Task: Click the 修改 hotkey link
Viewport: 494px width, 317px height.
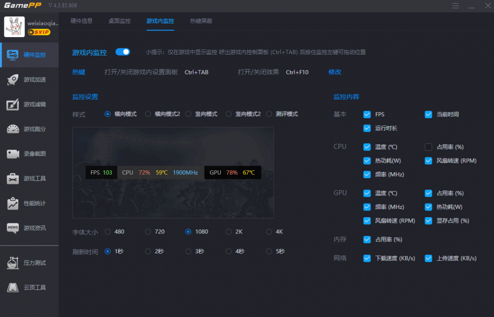Action: tap(335, 72)
